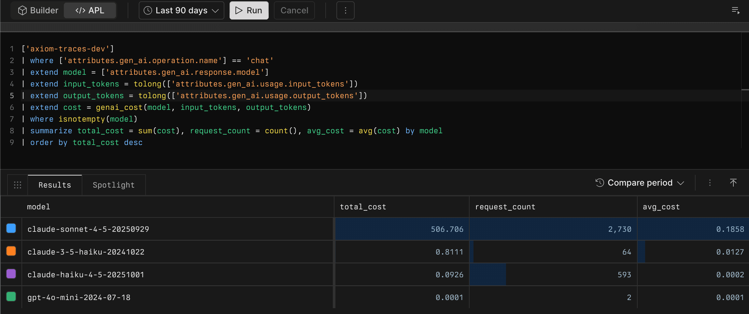Sort by the total_cost column header
749x314 pixels.
point(363,207)
